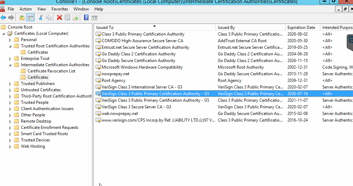Expand the Trusted Publishers node
Image resolution: width=353 pixels, height=186 pixels.
10,84
